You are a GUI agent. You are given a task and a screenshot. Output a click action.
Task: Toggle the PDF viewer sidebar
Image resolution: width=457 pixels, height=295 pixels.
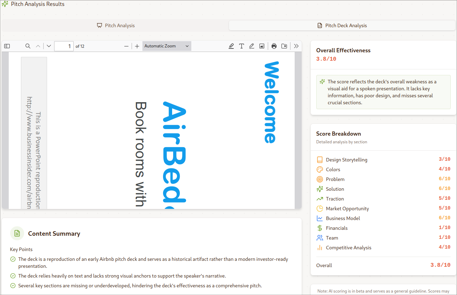pos(7,46)
